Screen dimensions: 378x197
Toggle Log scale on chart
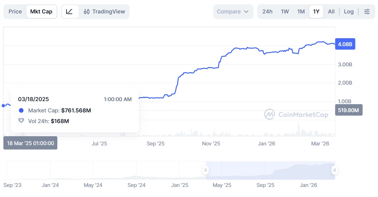349,12
